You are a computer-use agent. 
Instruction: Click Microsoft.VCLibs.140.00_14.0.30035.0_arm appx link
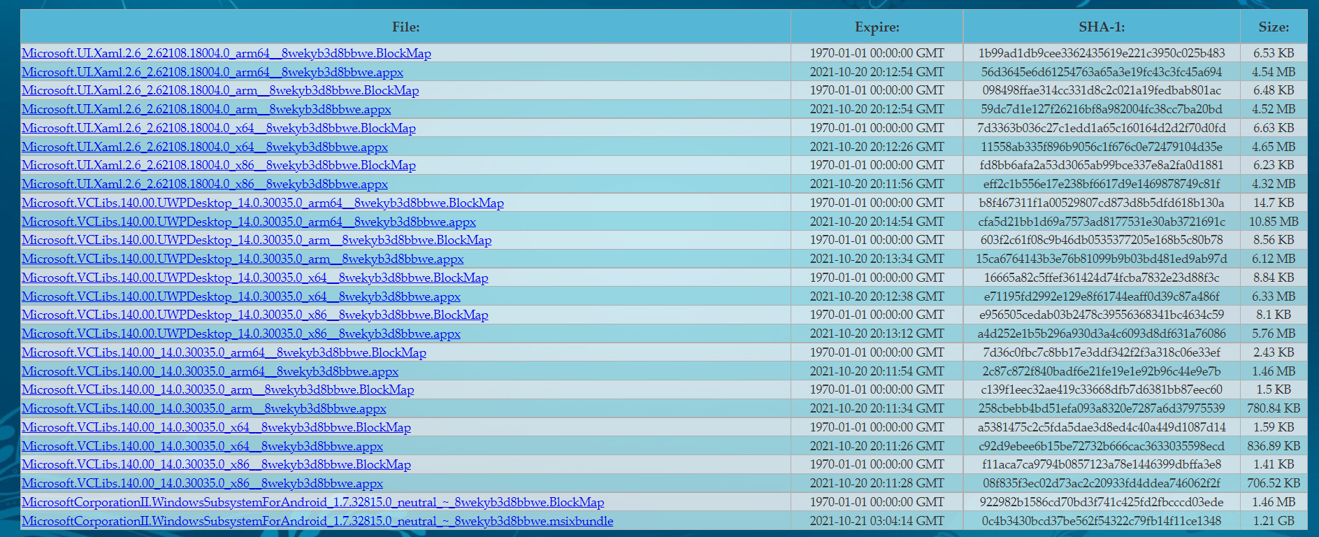(204, 408)
